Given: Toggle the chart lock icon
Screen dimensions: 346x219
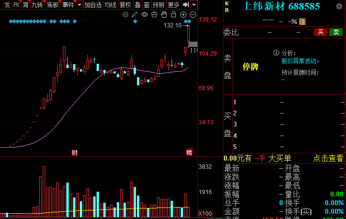Looking at the screenshot, I should pos(173,14).
